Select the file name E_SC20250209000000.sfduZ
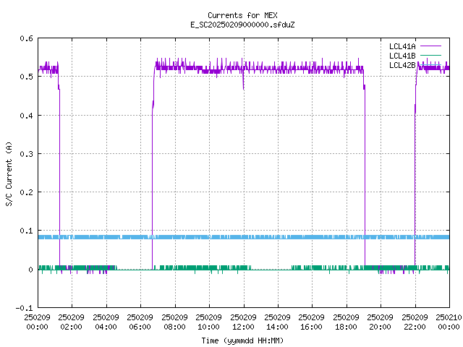Image resolution: width=463 pixels, height=347 pixels. [x=242, y=25]
